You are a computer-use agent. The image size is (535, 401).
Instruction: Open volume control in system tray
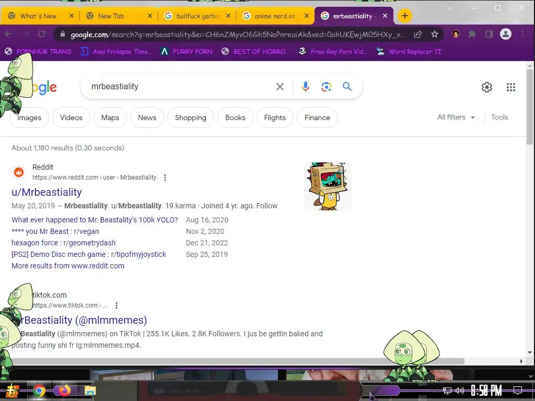pos(460,391)
